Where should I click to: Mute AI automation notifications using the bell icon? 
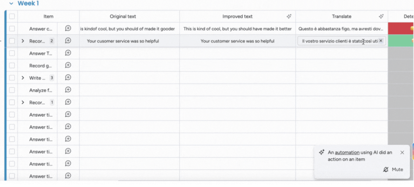pos(386,170)
